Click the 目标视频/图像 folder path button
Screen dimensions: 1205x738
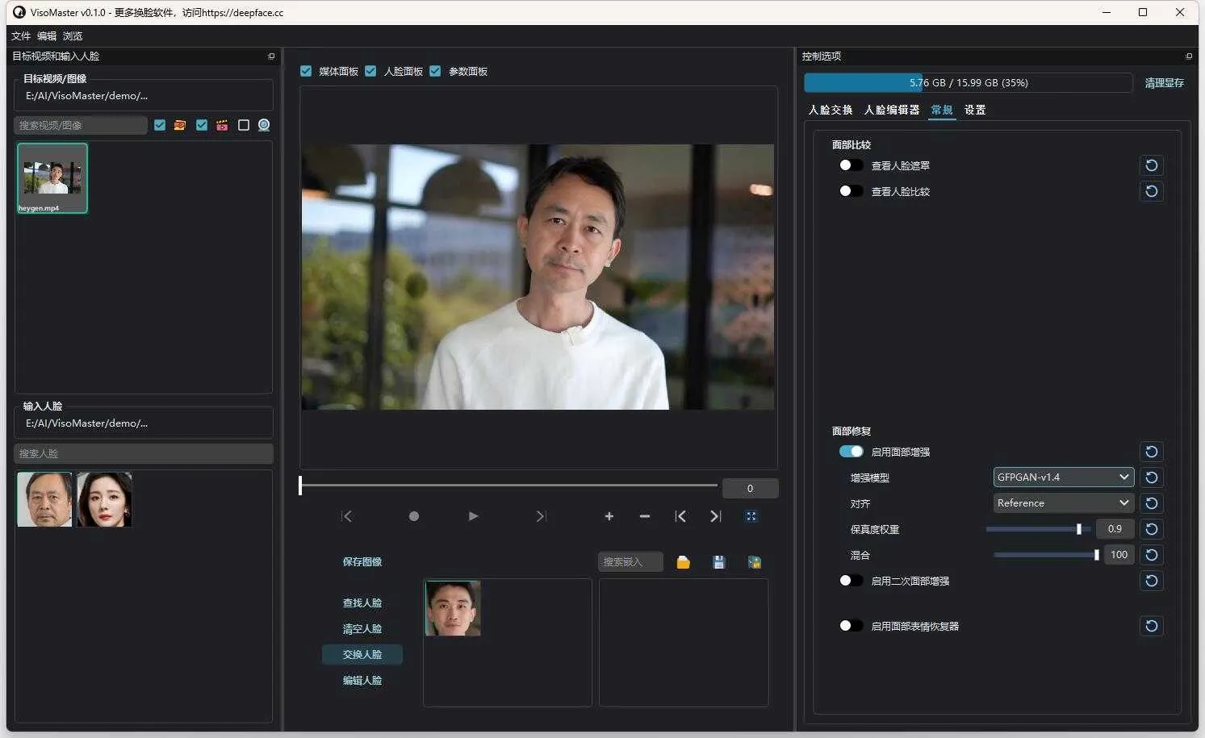click(x=144, y=96)
